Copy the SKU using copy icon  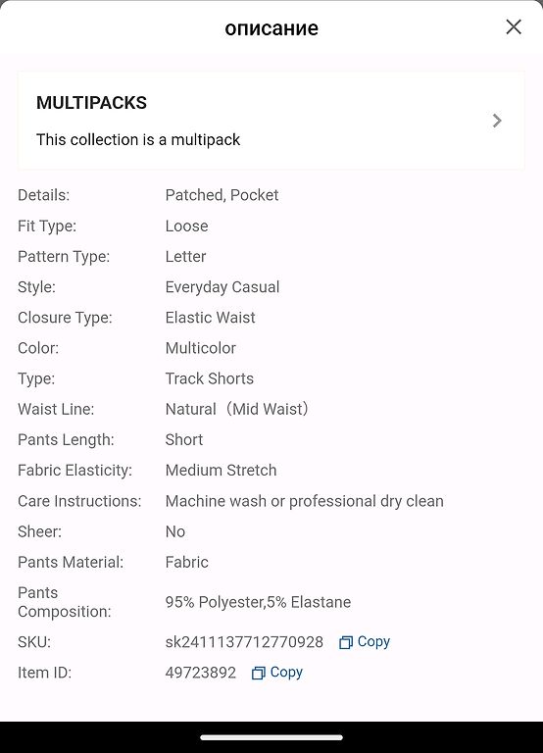[346, 642]
